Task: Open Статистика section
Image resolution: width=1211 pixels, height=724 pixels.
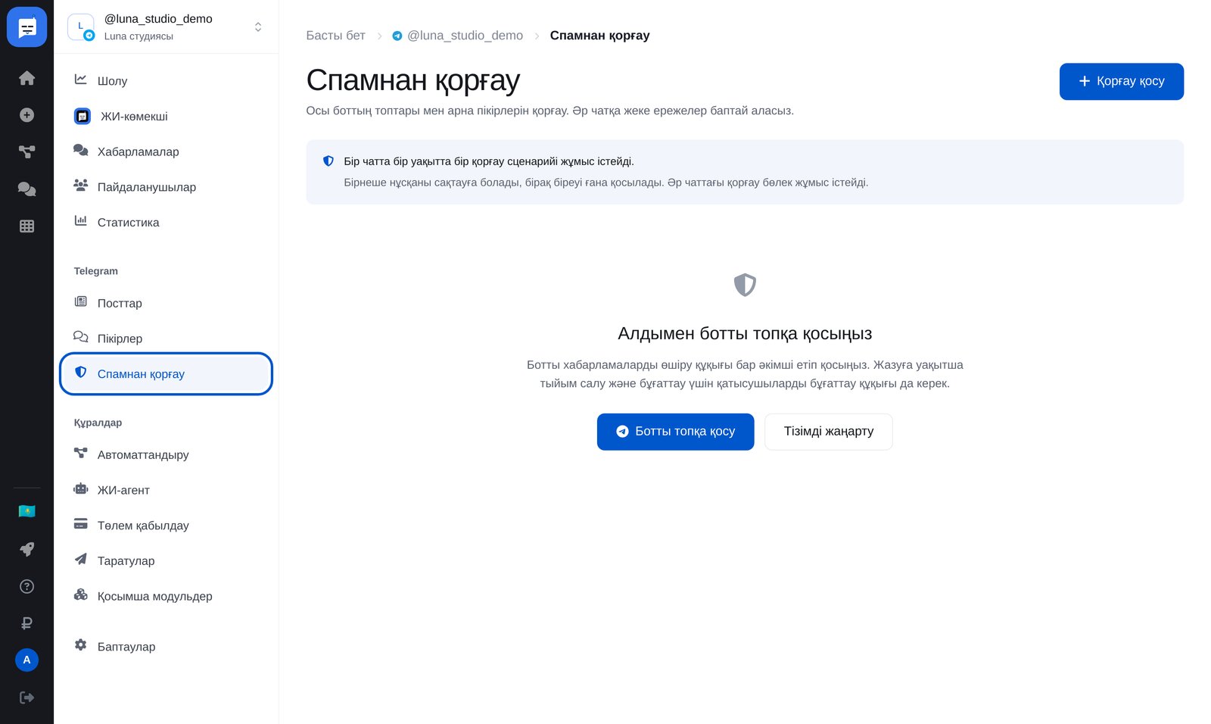Action: pyautogui.click(x=166, y=223)
